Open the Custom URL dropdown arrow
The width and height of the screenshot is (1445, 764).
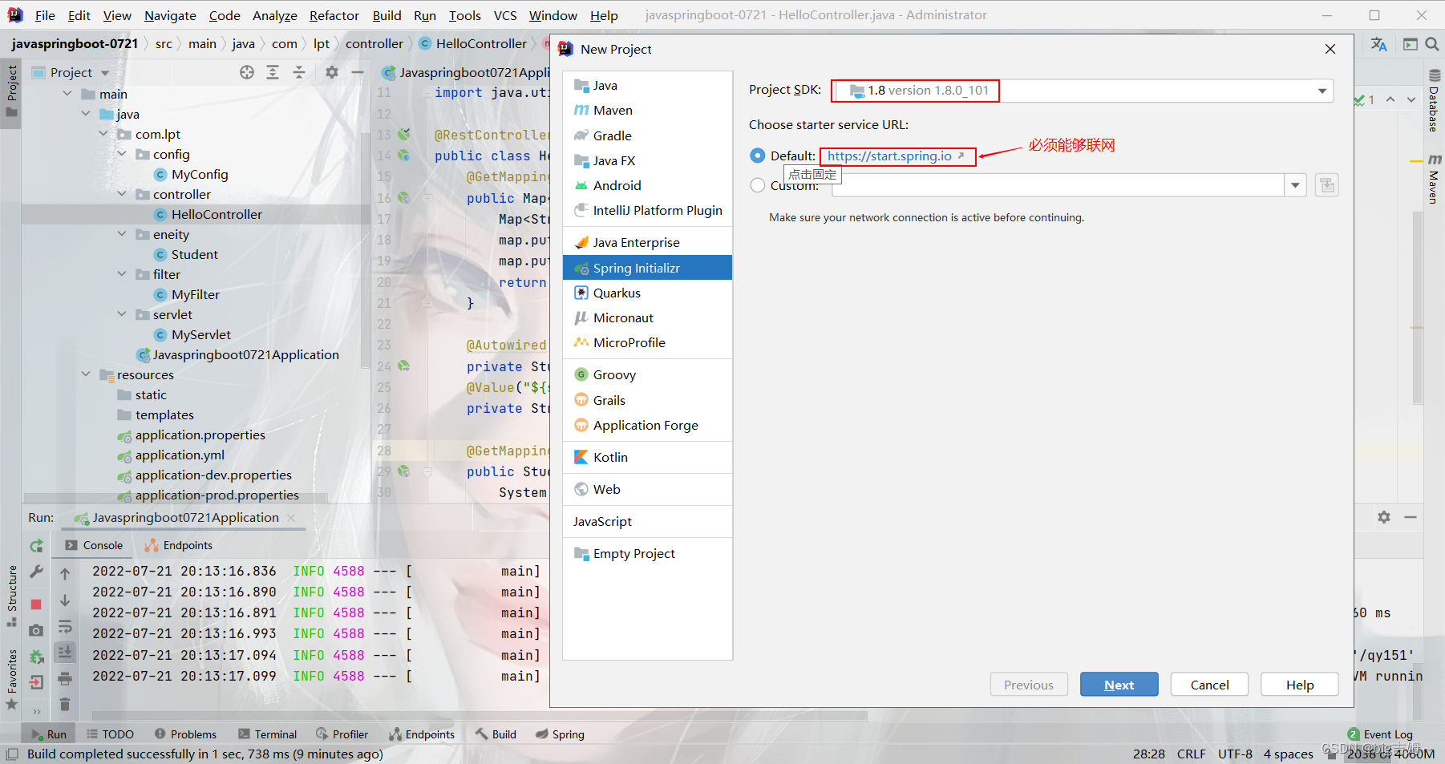click(x=1295, y=185)
